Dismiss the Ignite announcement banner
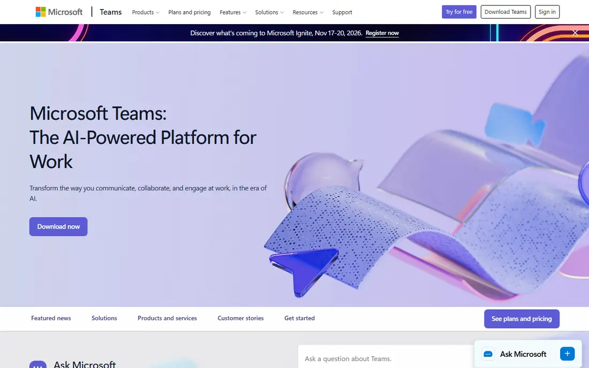The height and width of the screenshot is (368, 589). click(x=575, y=33)
